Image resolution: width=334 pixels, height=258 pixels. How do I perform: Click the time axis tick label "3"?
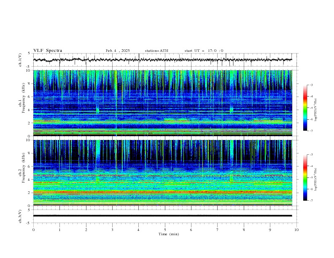coord(112,230)
